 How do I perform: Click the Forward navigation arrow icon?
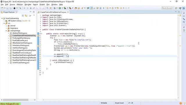(126, 8)
